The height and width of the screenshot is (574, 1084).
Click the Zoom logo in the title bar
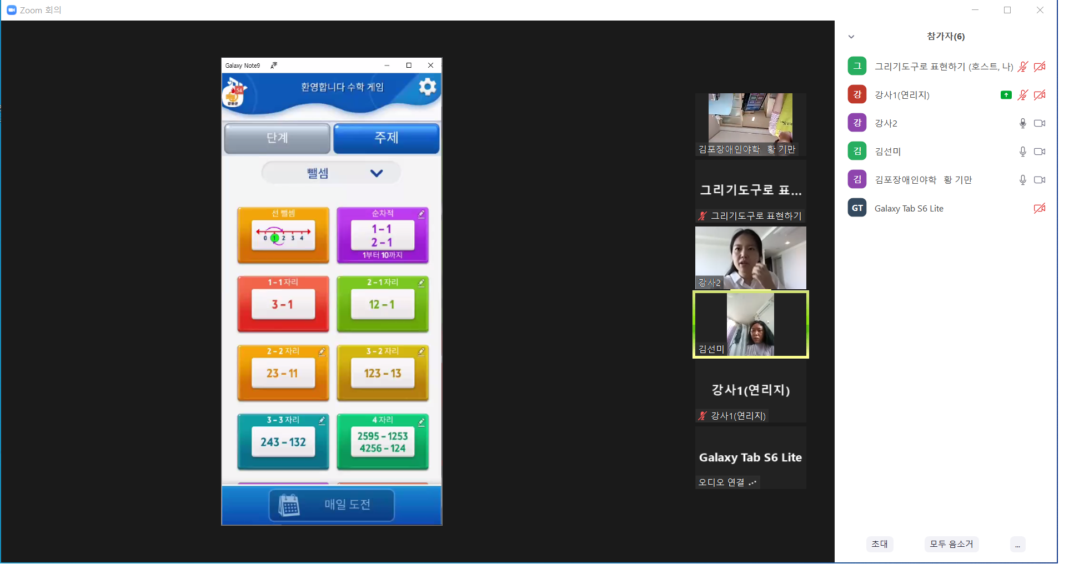point(11,10)
